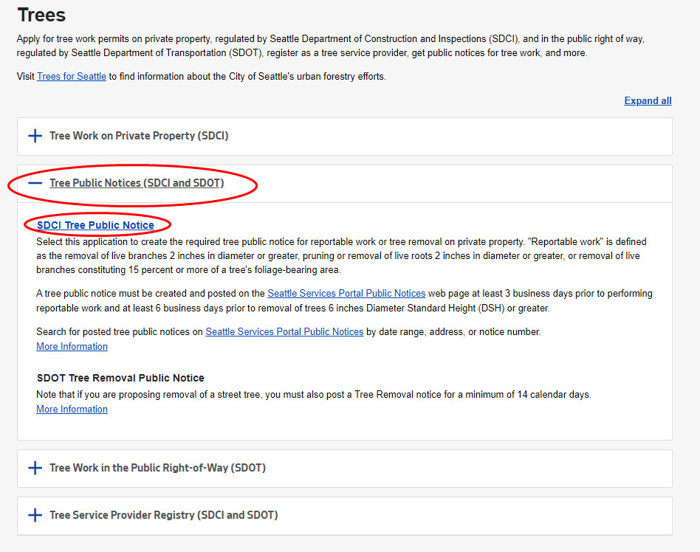Expand Tree Work in the Public Right-of-Way title
This screenshot has width=700, height=552.
tap(157, 468)
